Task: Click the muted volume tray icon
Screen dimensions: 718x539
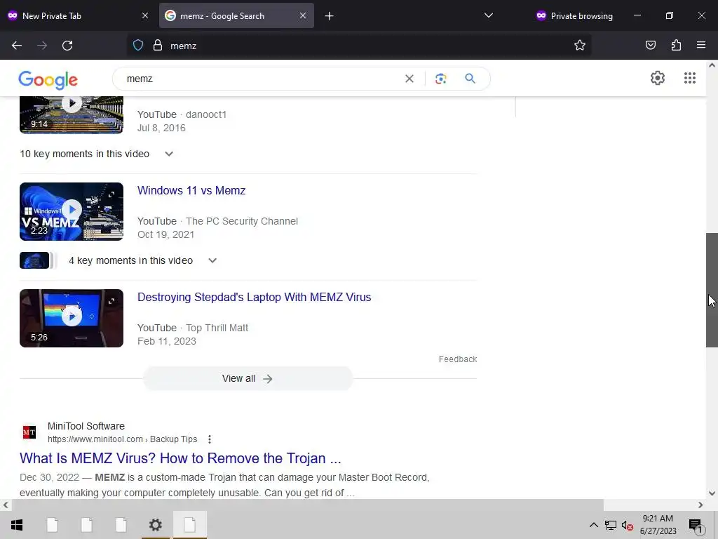Action: [x=628, y=525]
